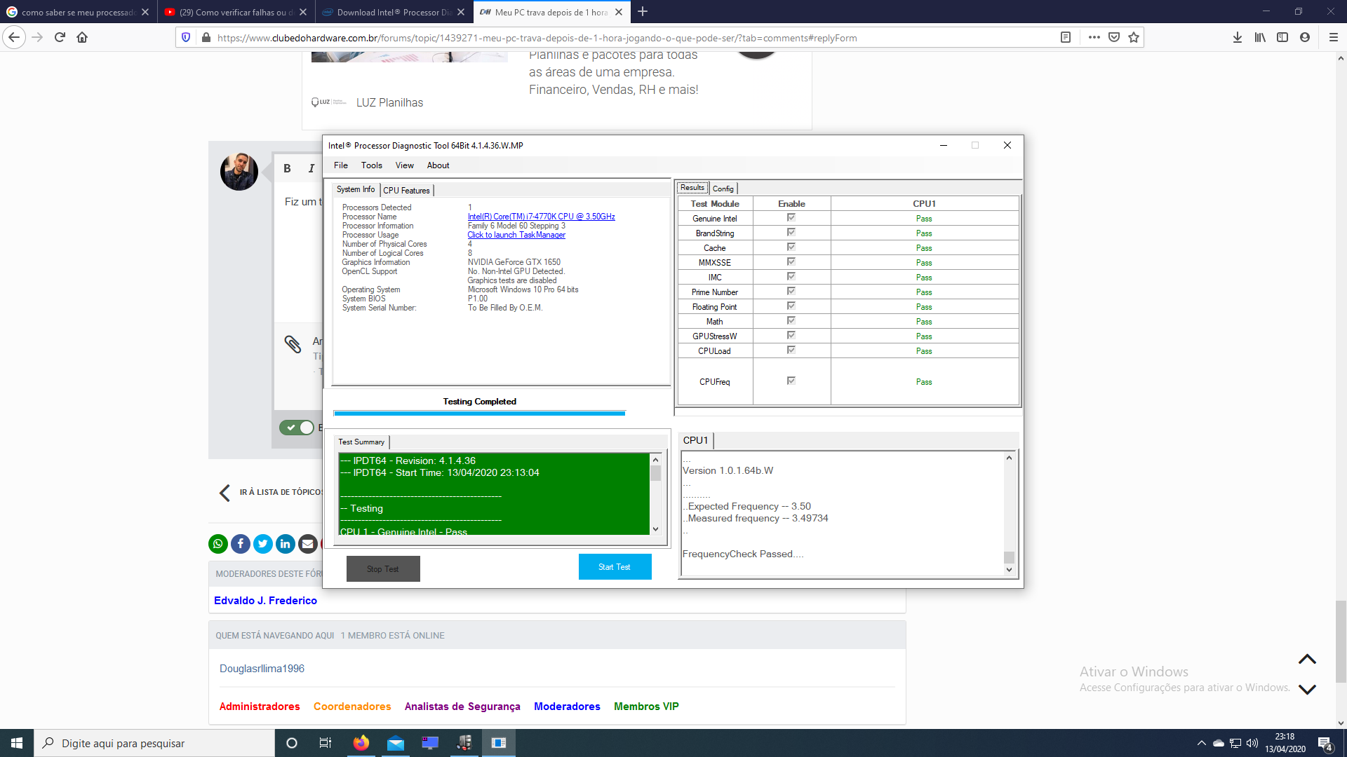Viewport: 1347px width, 757px height.
Task: Open Douglasrllima1996 user profile
Action: (x=262, y=669)
